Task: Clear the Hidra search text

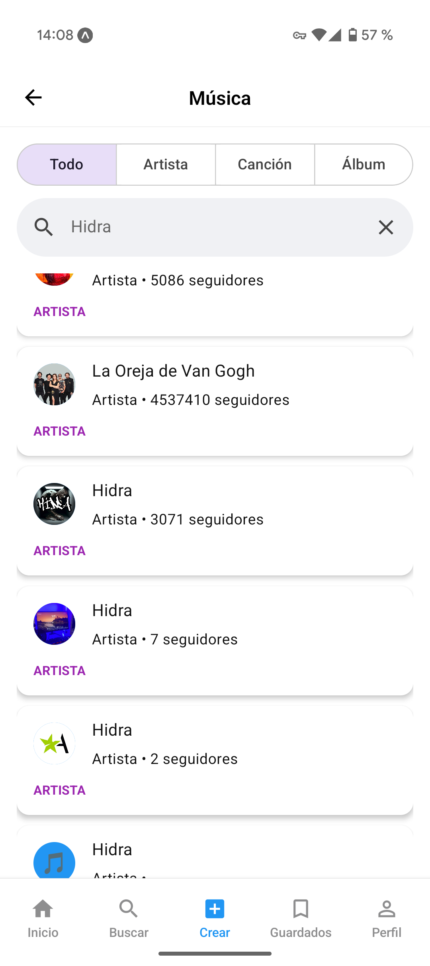Action: 385,228
